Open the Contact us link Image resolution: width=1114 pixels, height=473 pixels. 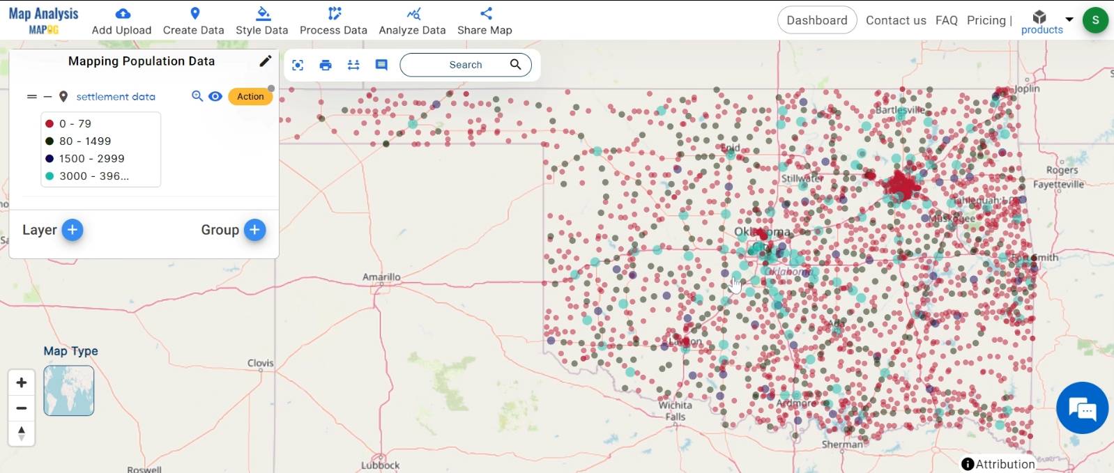click(x=896, y=20)
